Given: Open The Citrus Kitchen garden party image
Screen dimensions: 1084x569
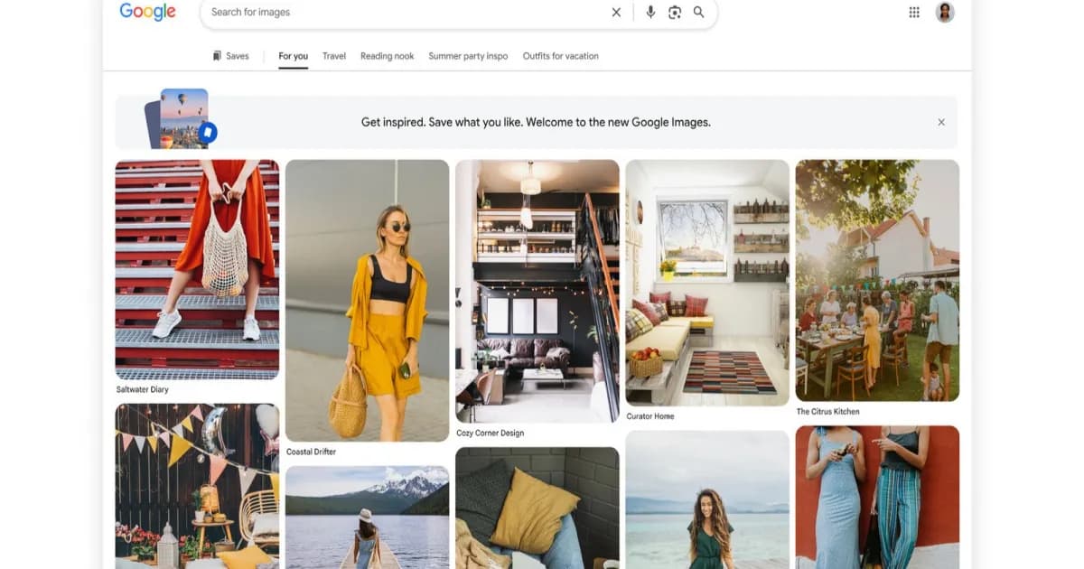Looking at the screenshot, I should (877, 280).
